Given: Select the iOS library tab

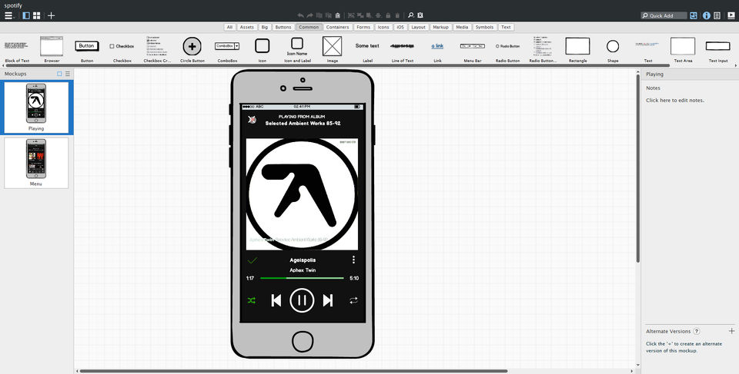Looking at the screenshot, I should coord(400,27).
